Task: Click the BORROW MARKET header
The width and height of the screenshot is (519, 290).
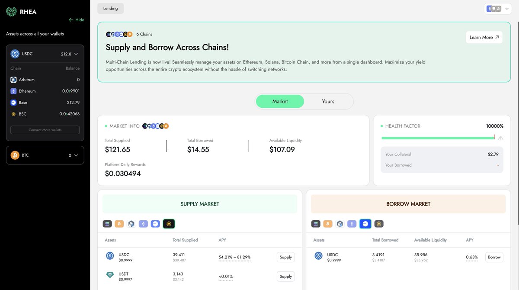Action: pos(408,204)
